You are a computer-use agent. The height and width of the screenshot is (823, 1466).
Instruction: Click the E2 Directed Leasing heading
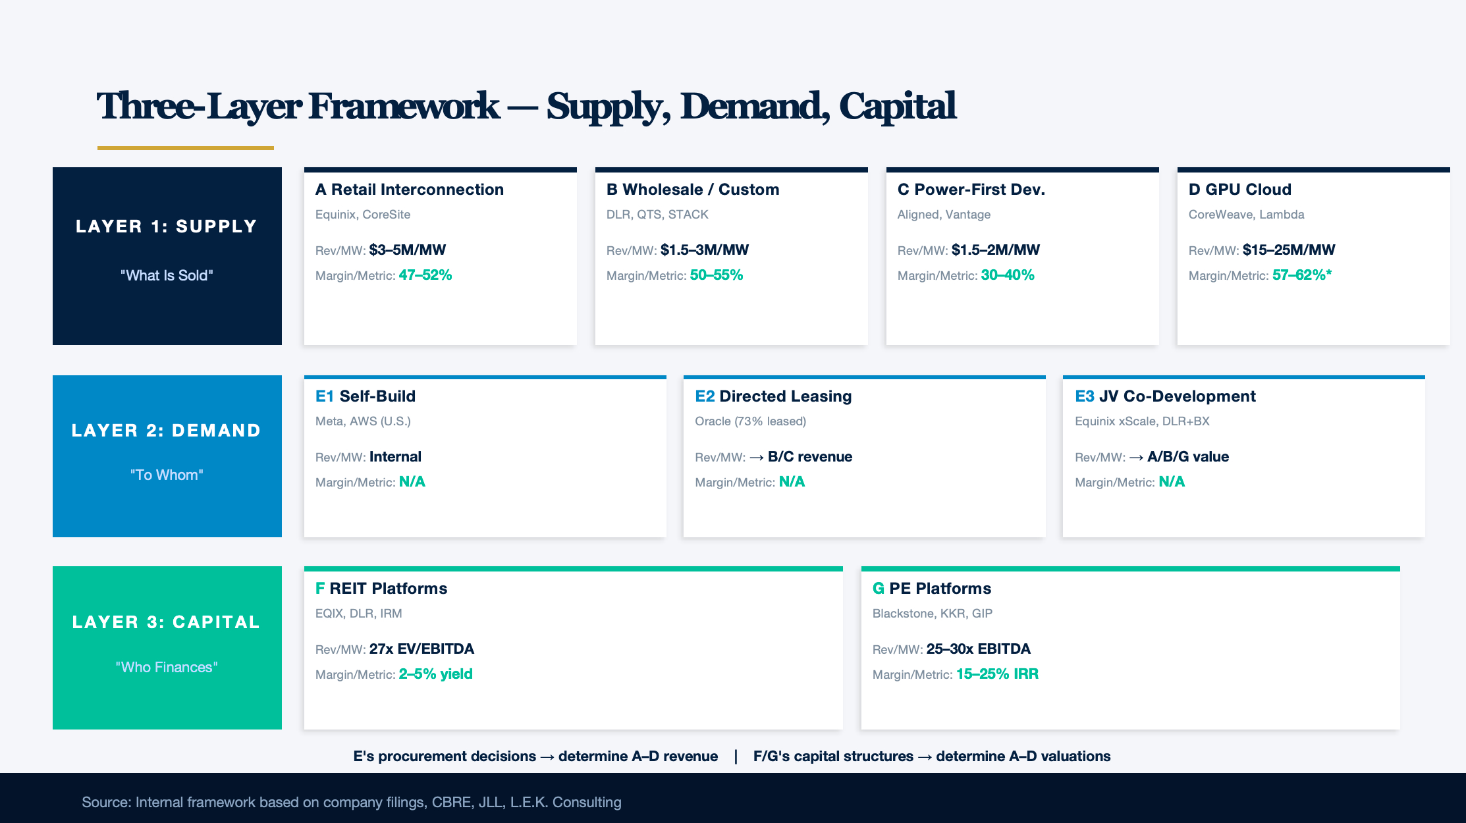(773, 396)
